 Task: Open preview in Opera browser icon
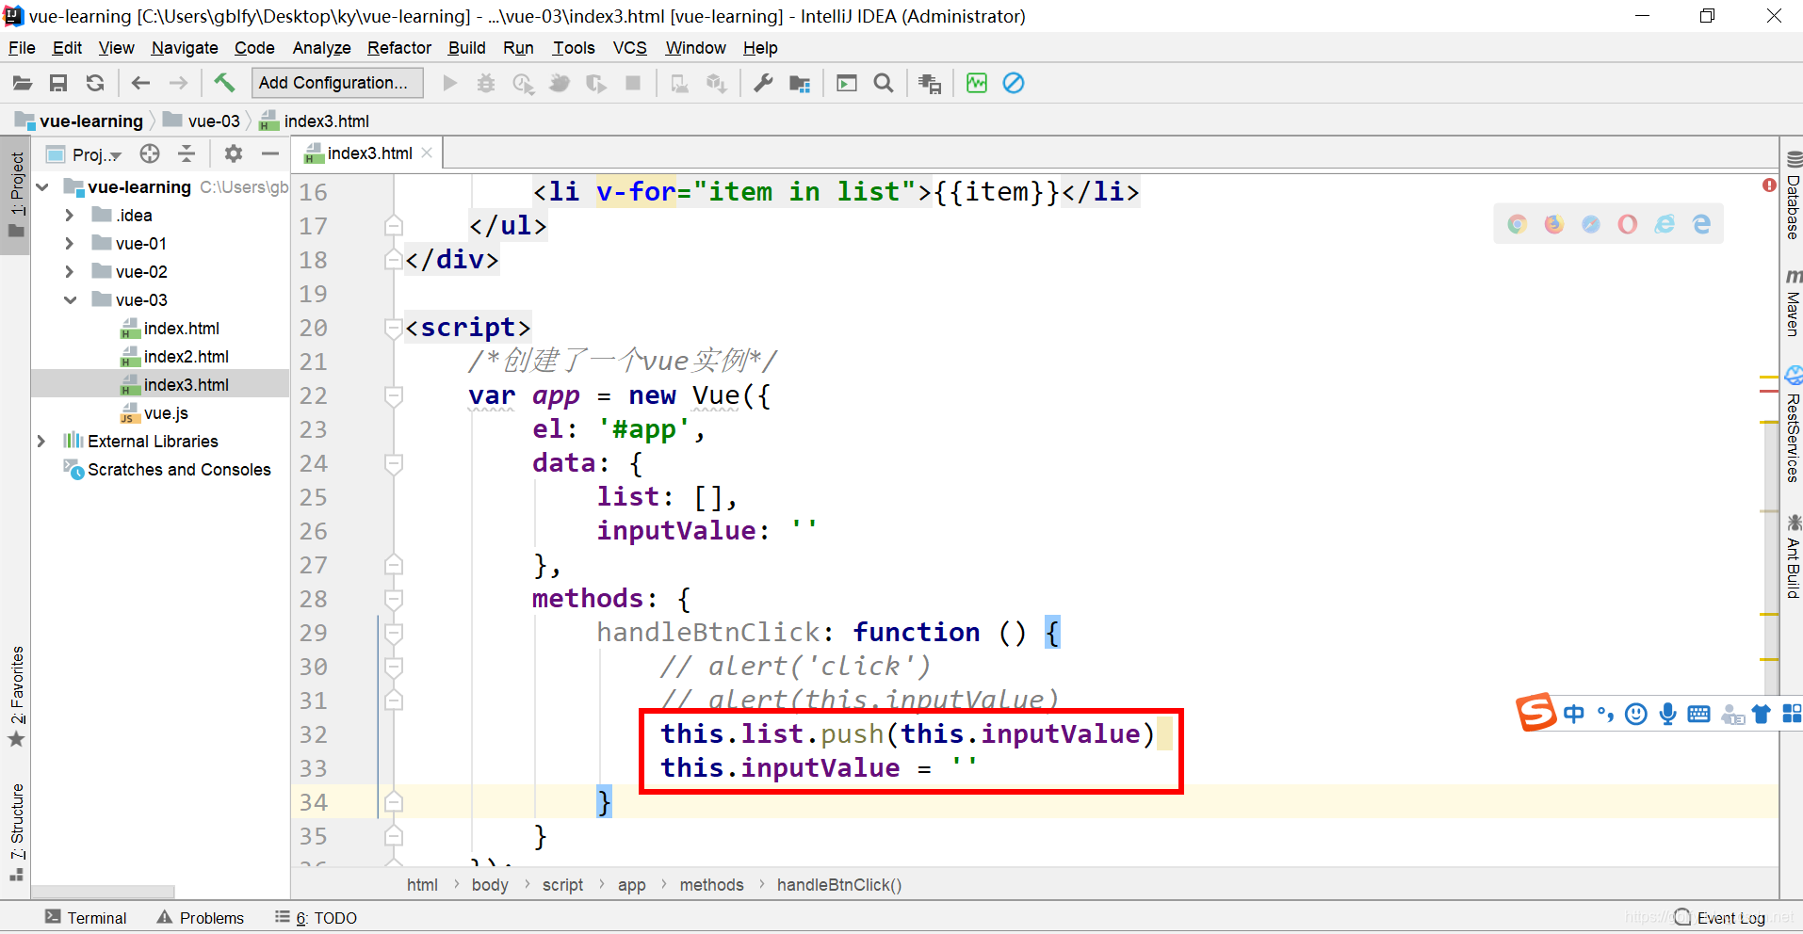click(1628, 224)
